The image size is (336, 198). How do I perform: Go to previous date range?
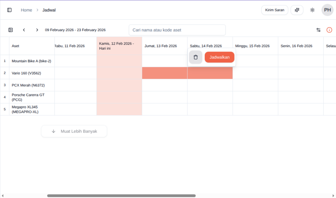coord(24,30)
